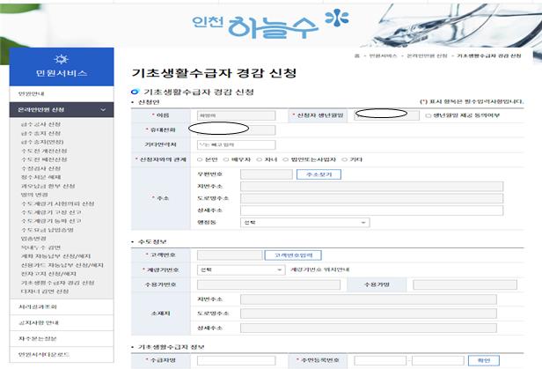
Task: Click the home icon in breadcrumb
Action: [356, 55]
